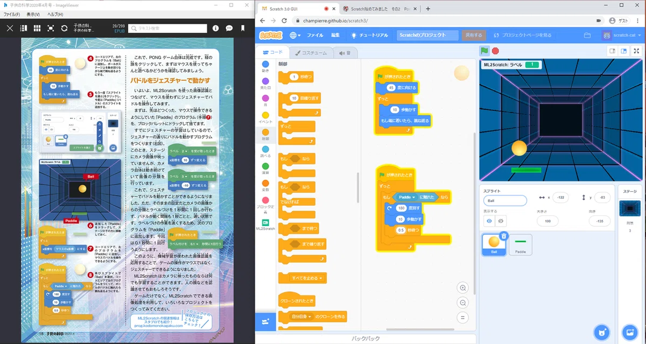Show thumbnail grid view in ImageViewer
Viewport: 646px width, 344px height.
[x=37, y=28]
